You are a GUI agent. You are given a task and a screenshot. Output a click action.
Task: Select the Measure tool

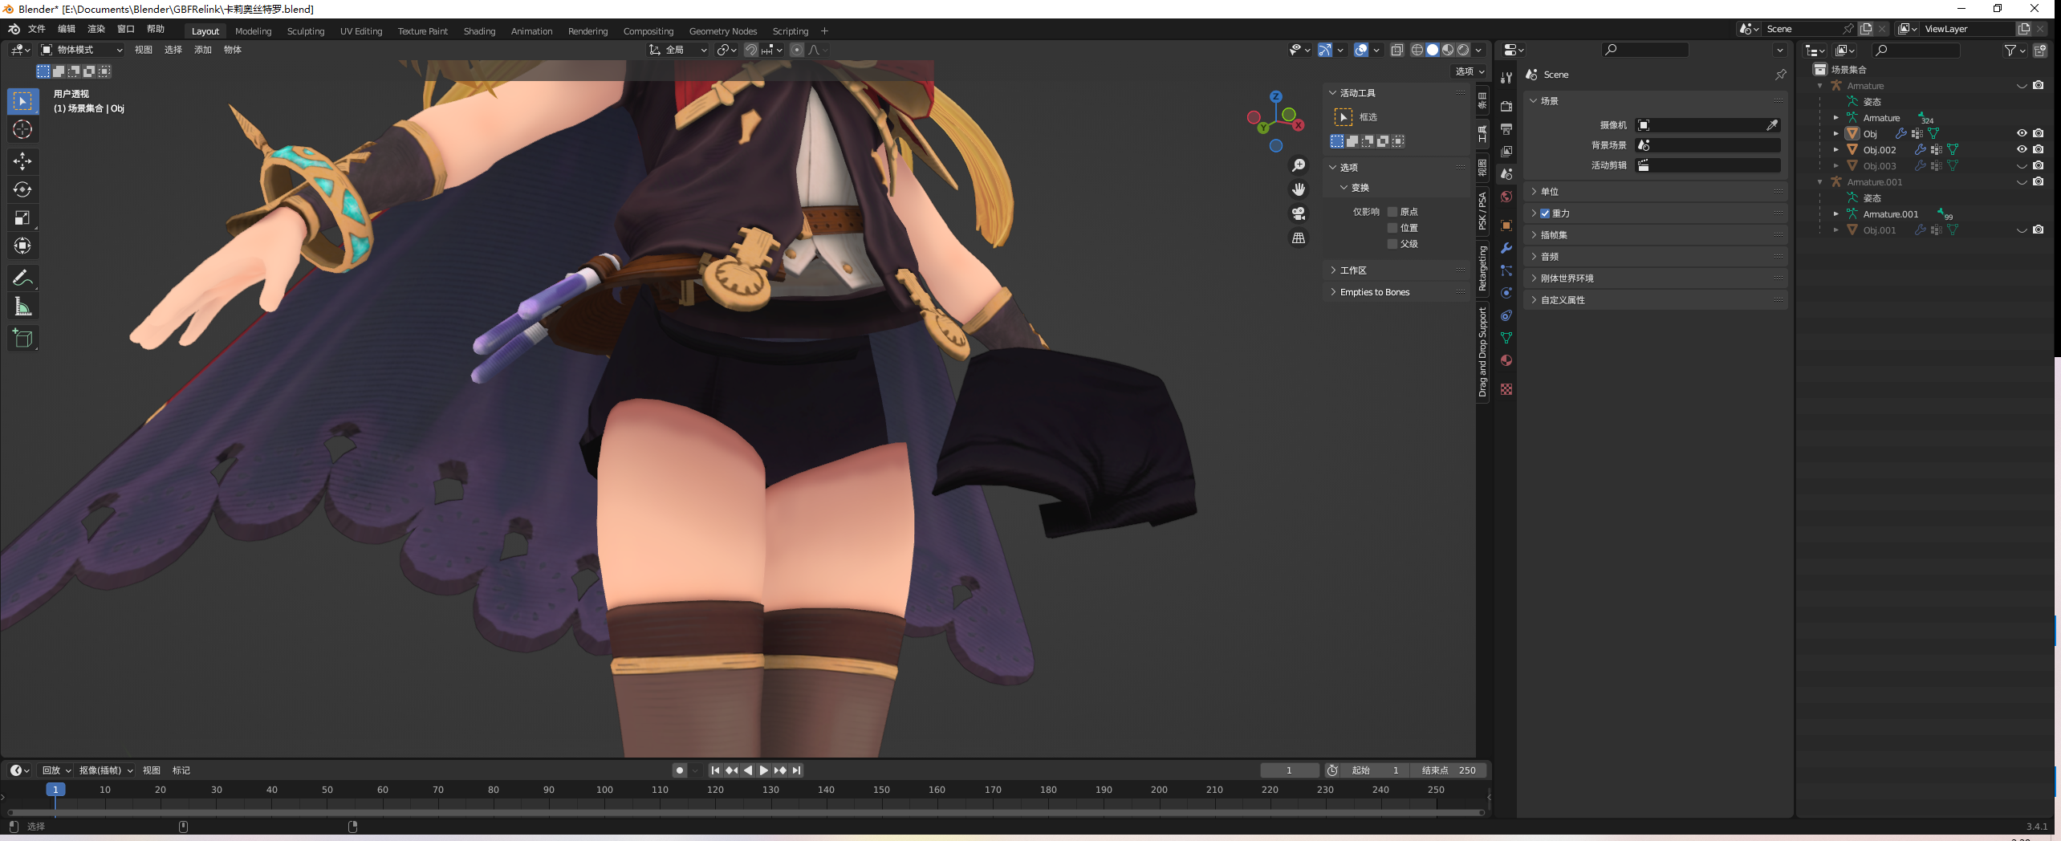(x=22, y=306)
